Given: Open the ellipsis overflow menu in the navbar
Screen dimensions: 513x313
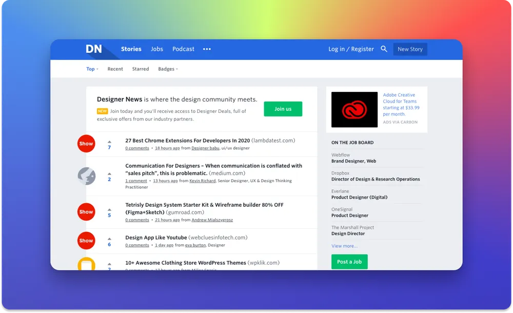Looking at the screenshot, I should click(207, 49).
